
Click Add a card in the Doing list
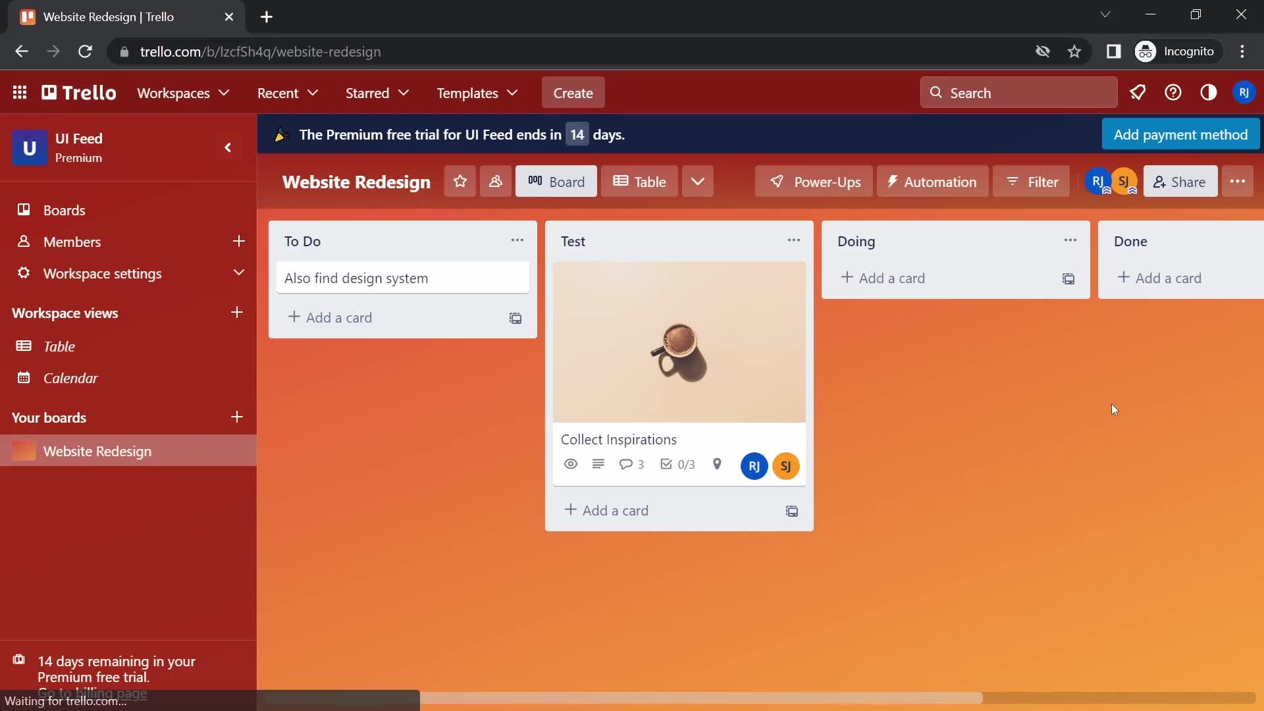[x=883, y=278]
